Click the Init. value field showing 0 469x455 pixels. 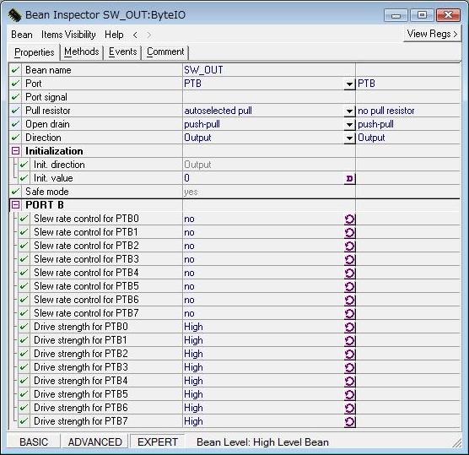pos(263,178)
